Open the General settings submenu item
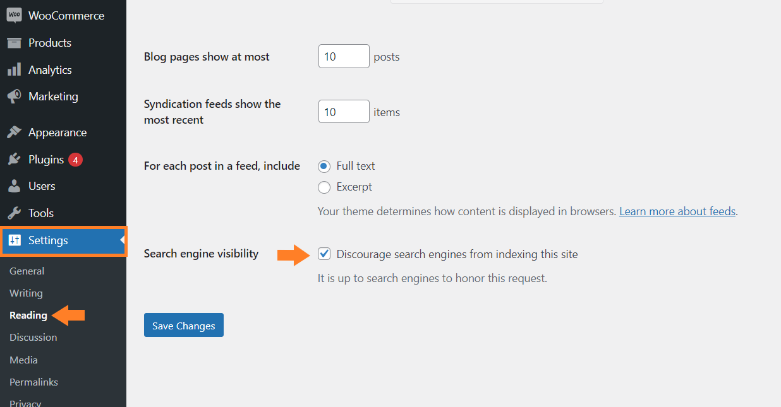Image resolution: width=781 pixels, height=407 pixels. click(x=27, y=271)
